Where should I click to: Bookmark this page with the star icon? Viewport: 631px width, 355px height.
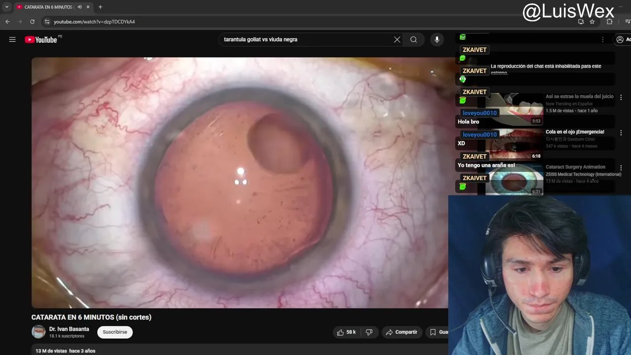pyautogui.click(x=592, y=22)
